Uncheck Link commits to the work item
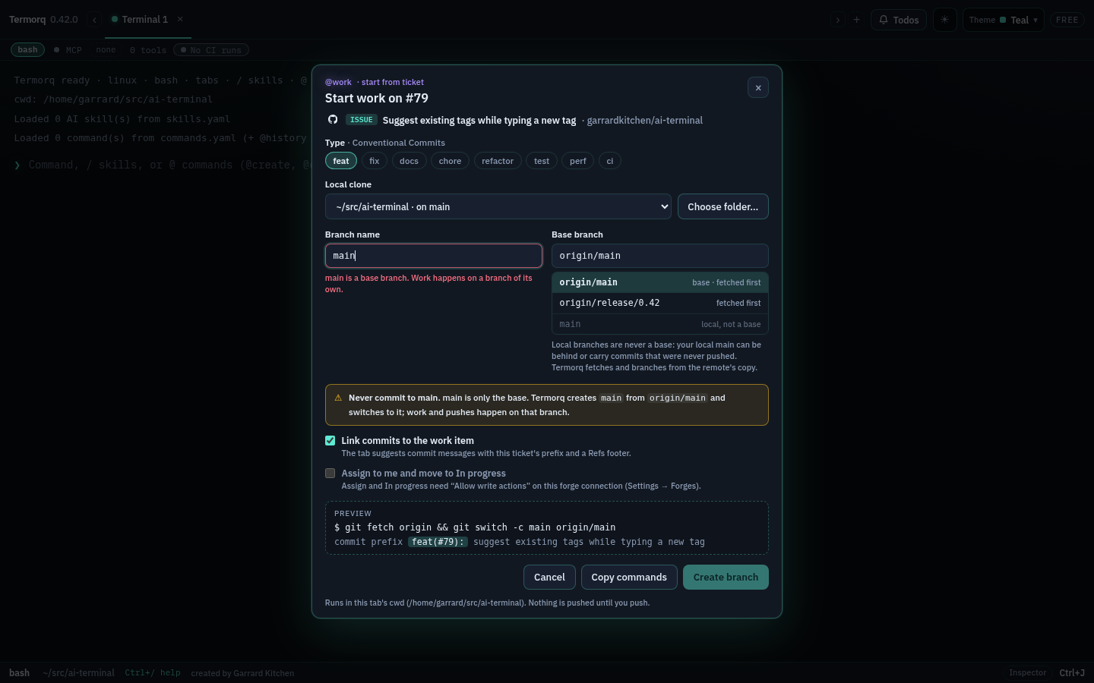Image resolution: width=1094 pixels, height=683 pixels. point(330,441)
